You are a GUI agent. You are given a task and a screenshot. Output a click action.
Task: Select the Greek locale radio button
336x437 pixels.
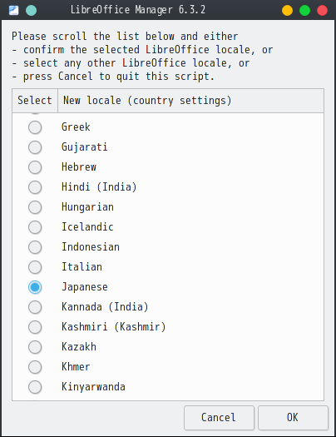point(35,127)
